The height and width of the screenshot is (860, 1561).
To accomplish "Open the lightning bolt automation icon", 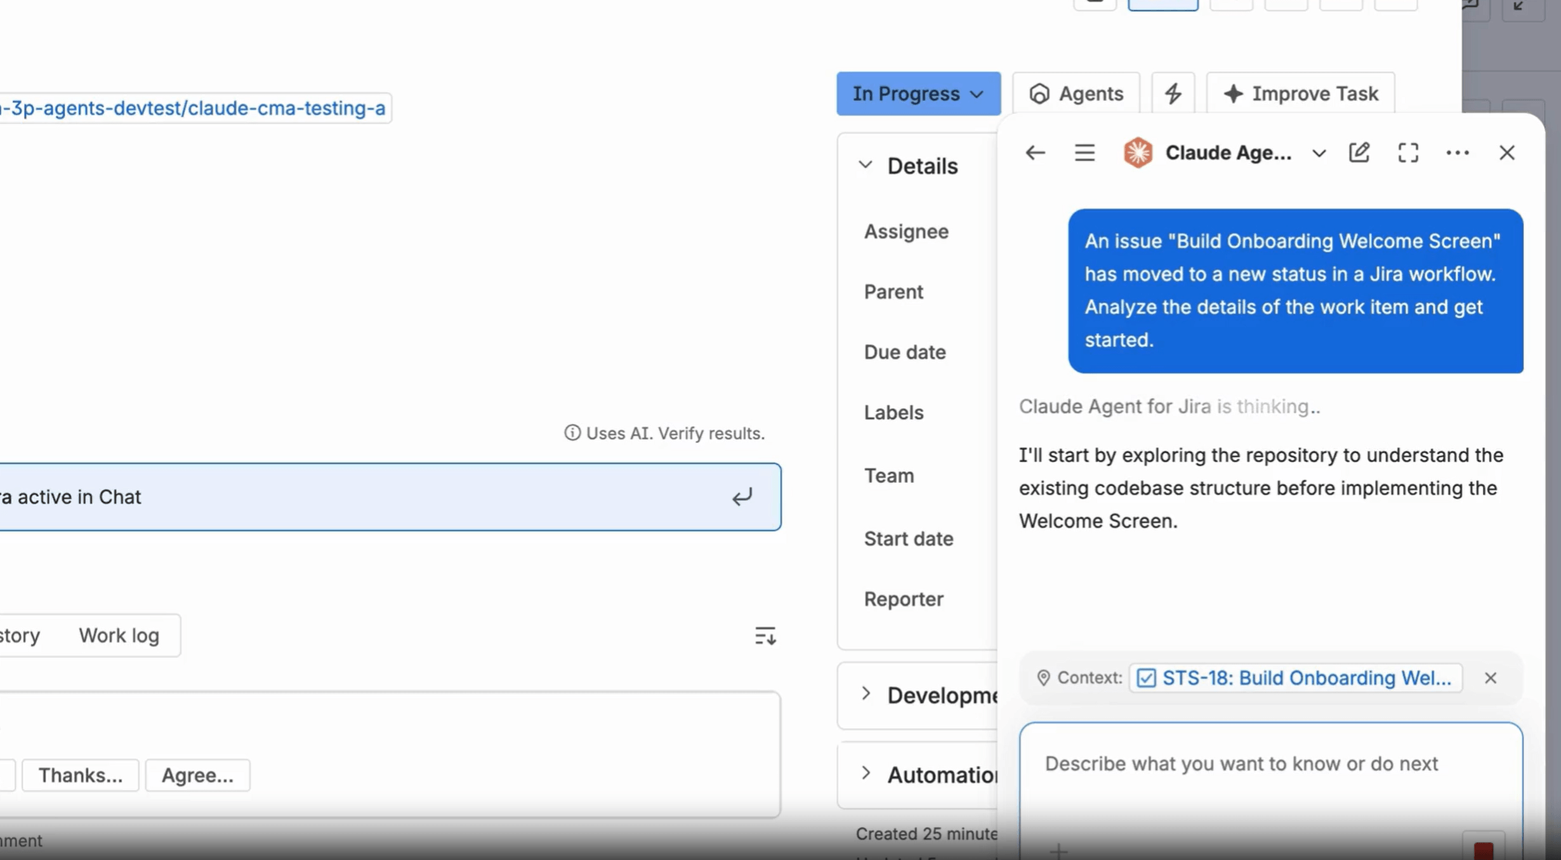I will (x=1173, y=93).
